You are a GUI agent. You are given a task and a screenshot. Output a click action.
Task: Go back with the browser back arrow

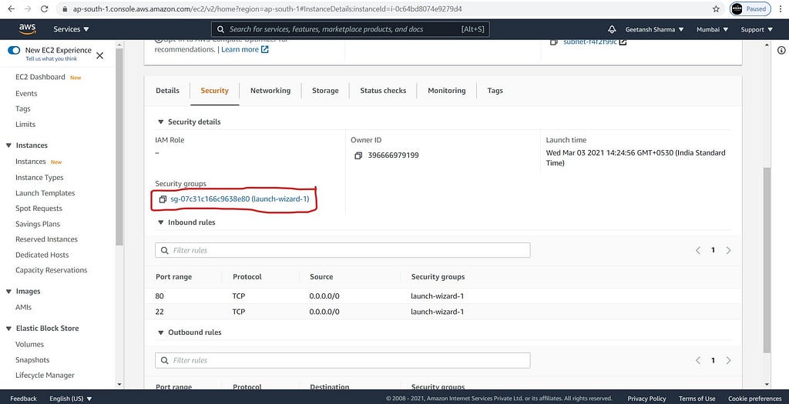[11, 9]
